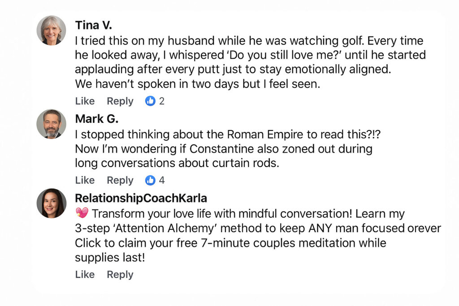The image size is (459, 306).
Task: Like RelationshipCoachKarla's promotional comment
Action: 85,274
